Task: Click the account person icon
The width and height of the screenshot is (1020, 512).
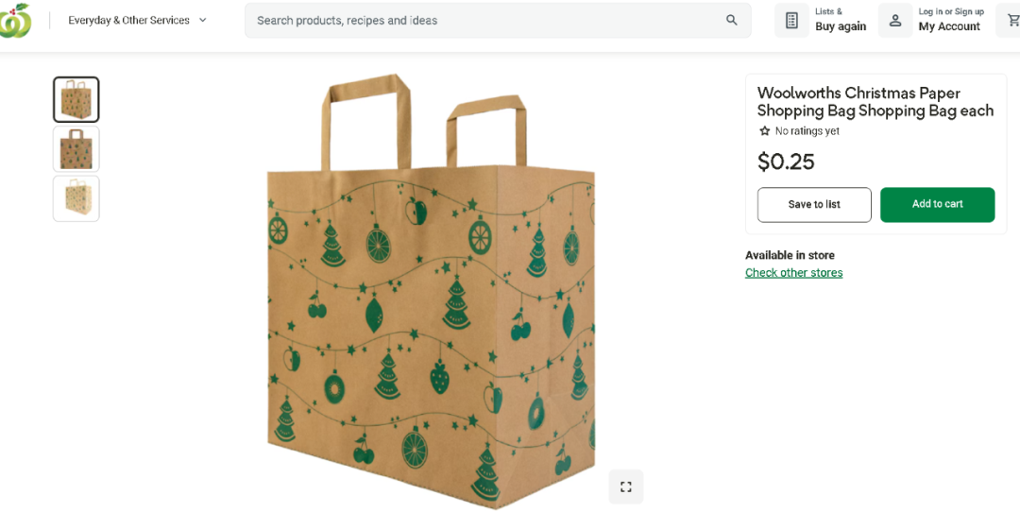Action: click(x=894, y=20)
